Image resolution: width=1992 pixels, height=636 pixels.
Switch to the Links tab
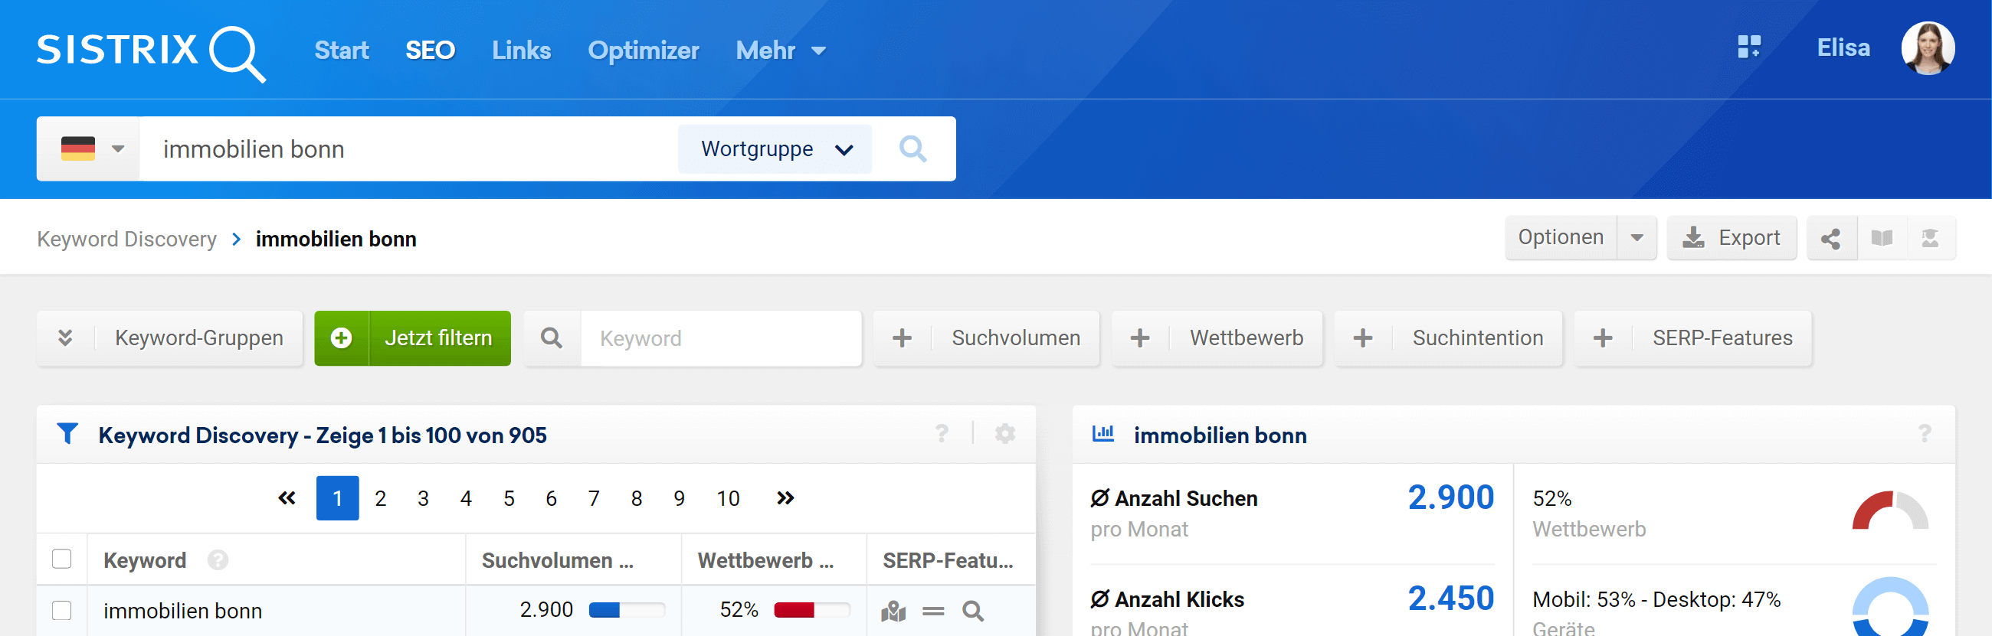click(521, 51)
